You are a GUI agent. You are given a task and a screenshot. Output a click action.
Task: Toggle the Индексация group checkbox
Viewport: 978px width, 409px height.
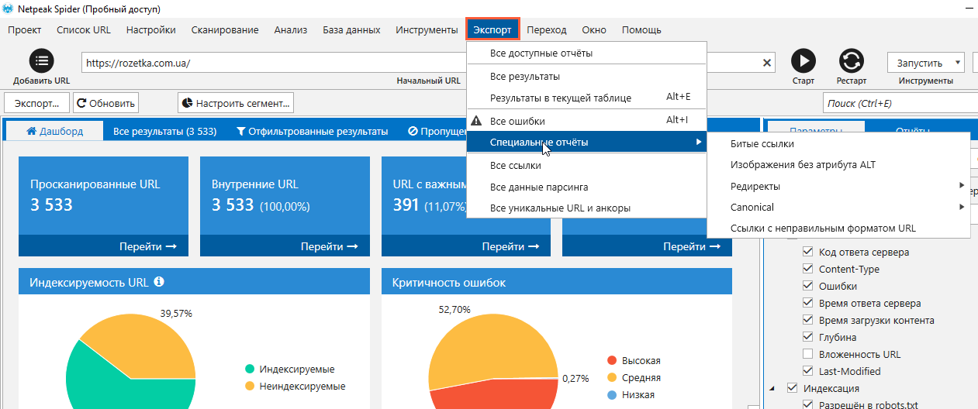click(x=792, y=388)
